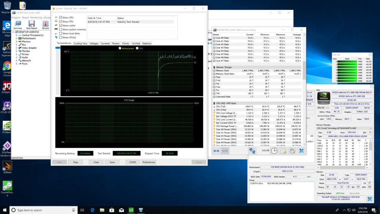
Task: Open CPUID CPU-Z desktop shortcut
Action: click(6, 107)
